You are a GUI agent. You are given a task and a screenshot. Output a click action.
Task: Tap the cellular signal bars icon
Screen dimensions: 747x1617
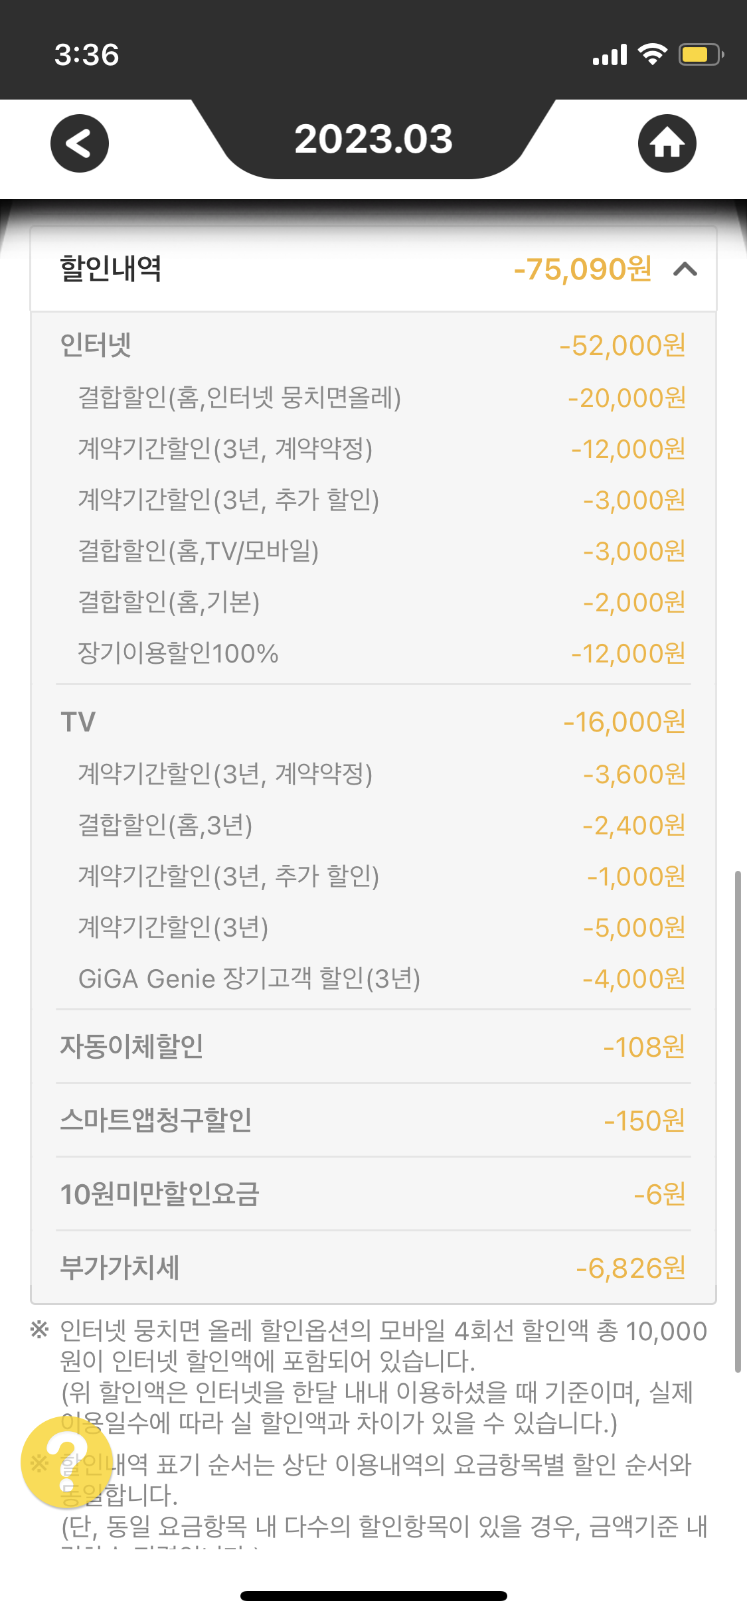(x=610, y=54)
